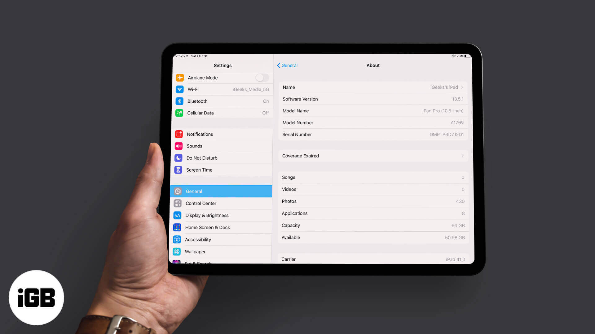Tap the Wi-Fi settings icon
595x334 pixels.
point(179,89)
